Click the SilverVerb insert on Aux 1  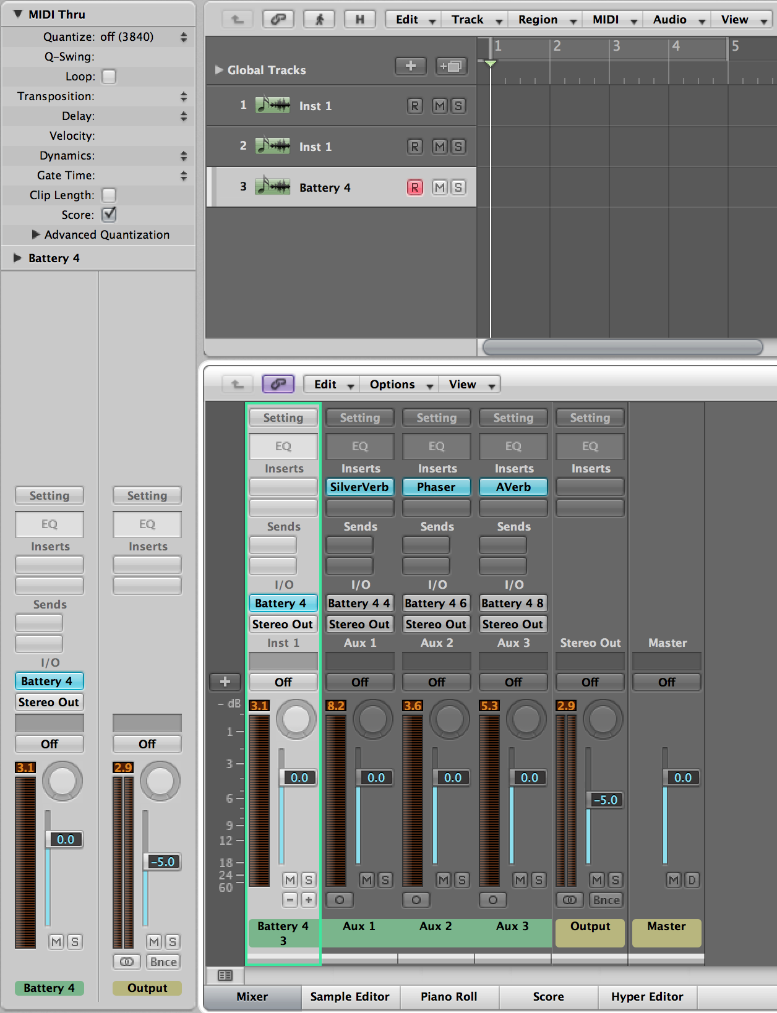coord(359,487)
